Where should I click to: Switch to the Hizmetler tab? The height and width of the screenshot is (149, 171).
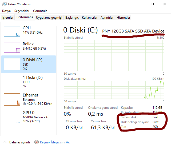[x=124, y=18]
